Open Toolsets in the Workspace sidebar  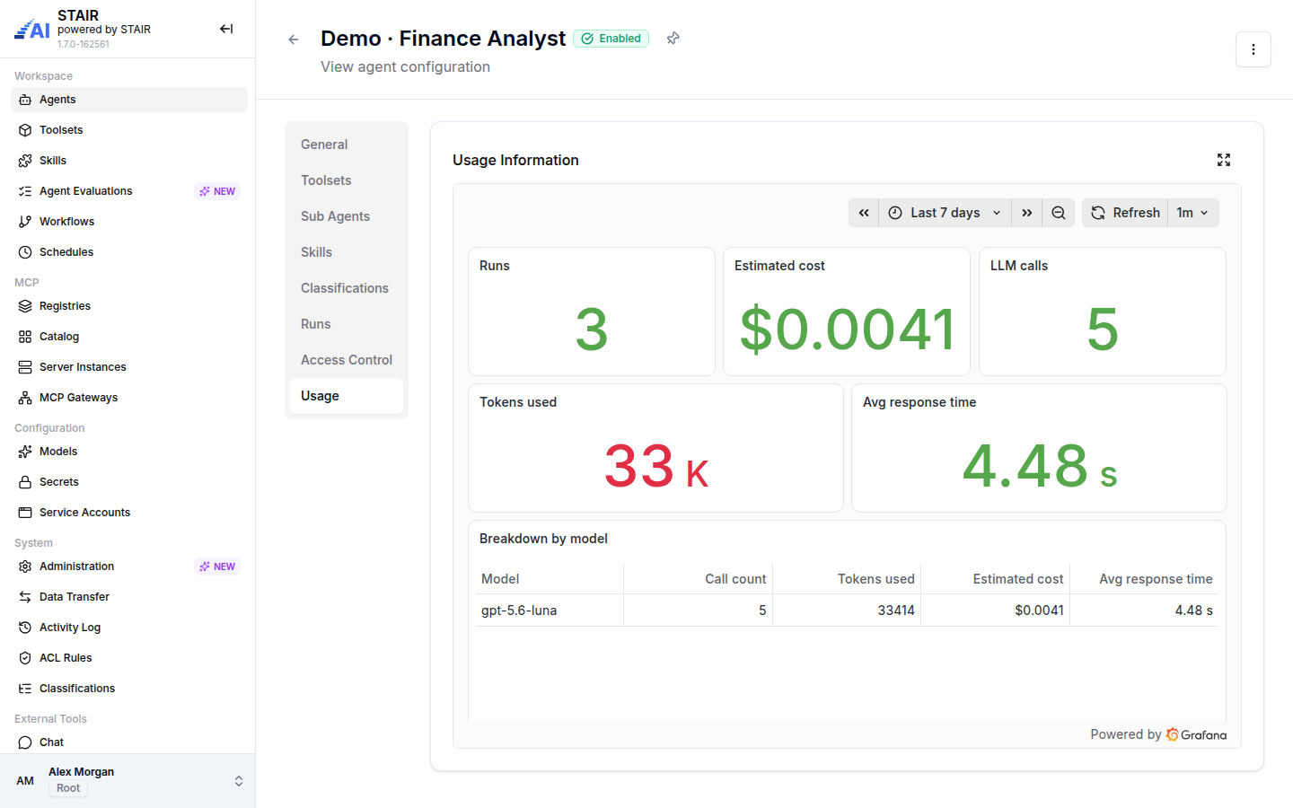(129, 130)
